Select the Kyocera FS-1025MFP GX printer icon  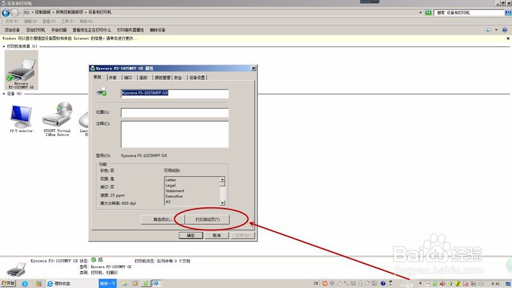click(21, 70)
